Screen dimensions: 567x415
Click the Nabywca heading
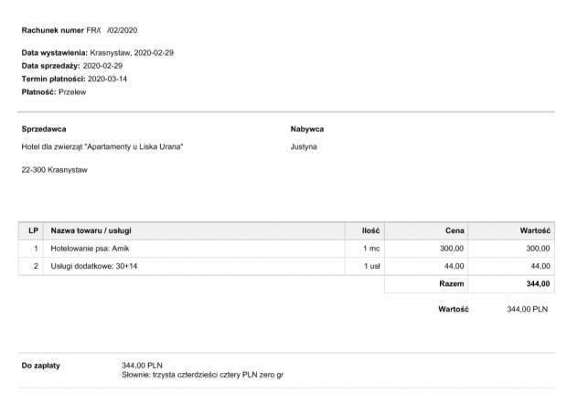[x=307, y=129]
